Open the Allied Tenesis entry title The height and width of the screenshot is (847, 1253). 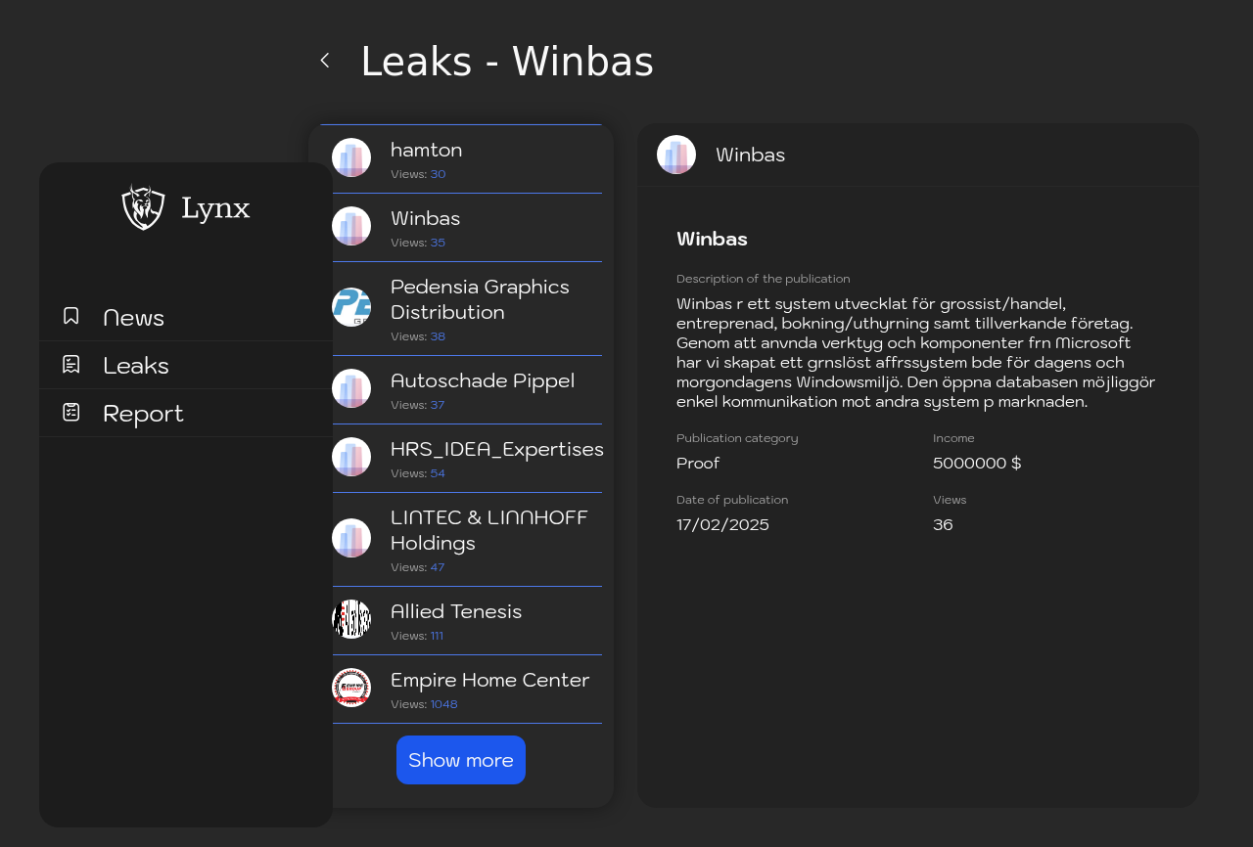pos(456,611)
